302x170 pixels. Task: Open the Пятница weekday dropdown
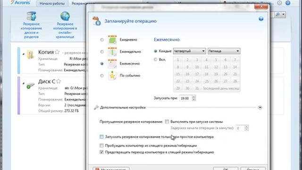point(224,51)
